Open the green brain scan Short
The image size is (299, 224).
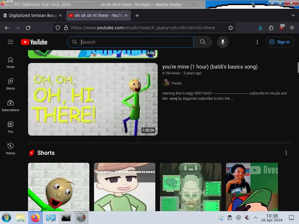click(x=190, y=187)
